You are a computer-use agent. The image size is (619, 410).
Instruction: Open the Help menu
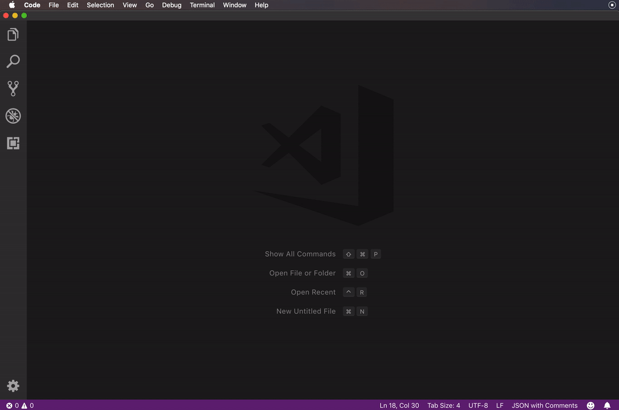(261, 5)
